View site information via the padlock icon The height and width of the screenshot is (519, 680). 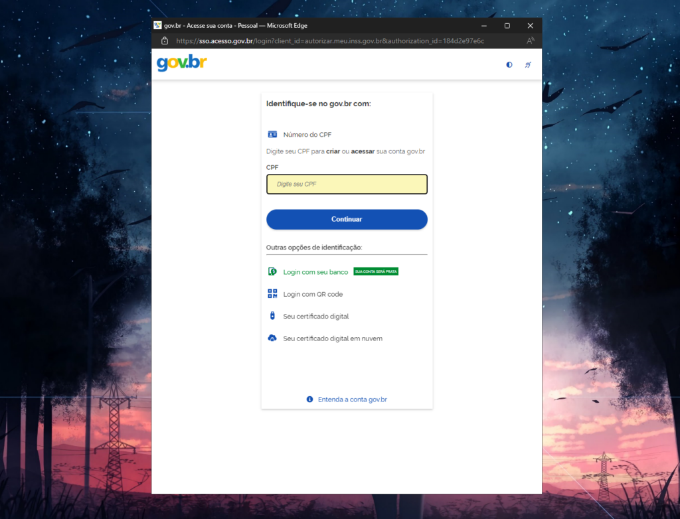point(165,41)
